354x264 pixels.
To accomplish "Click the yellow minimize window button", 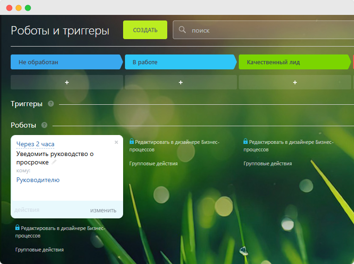I will (x=19, y=8).
